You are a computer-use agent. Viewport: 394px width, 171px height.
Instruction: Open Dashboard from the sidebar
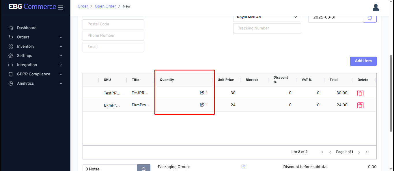(27, 28)
